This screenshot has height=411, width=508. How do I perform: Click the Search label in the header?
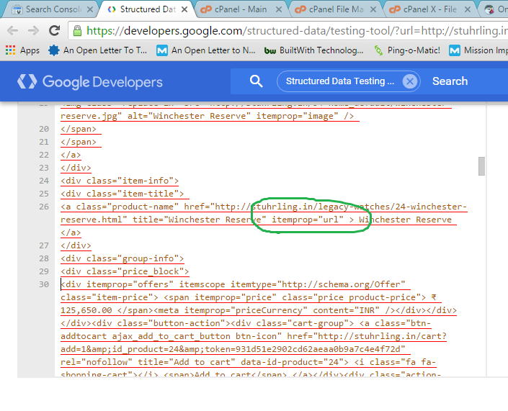450,81
